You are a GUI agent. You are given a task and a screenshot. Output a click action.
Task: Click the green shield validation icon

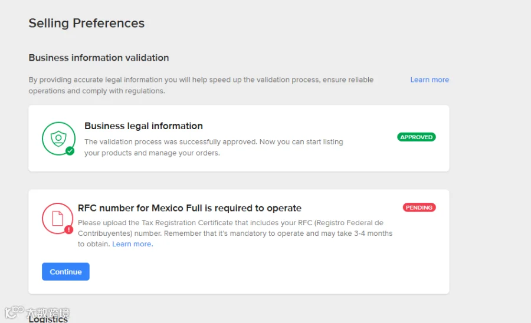point(58,139)
